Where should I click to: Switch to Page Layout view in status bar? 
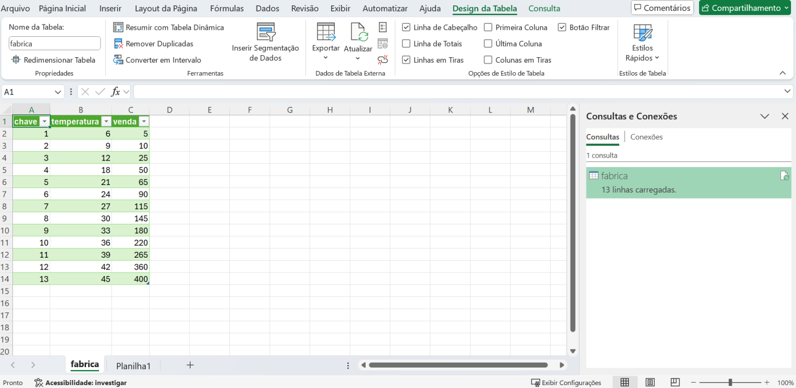650,382
